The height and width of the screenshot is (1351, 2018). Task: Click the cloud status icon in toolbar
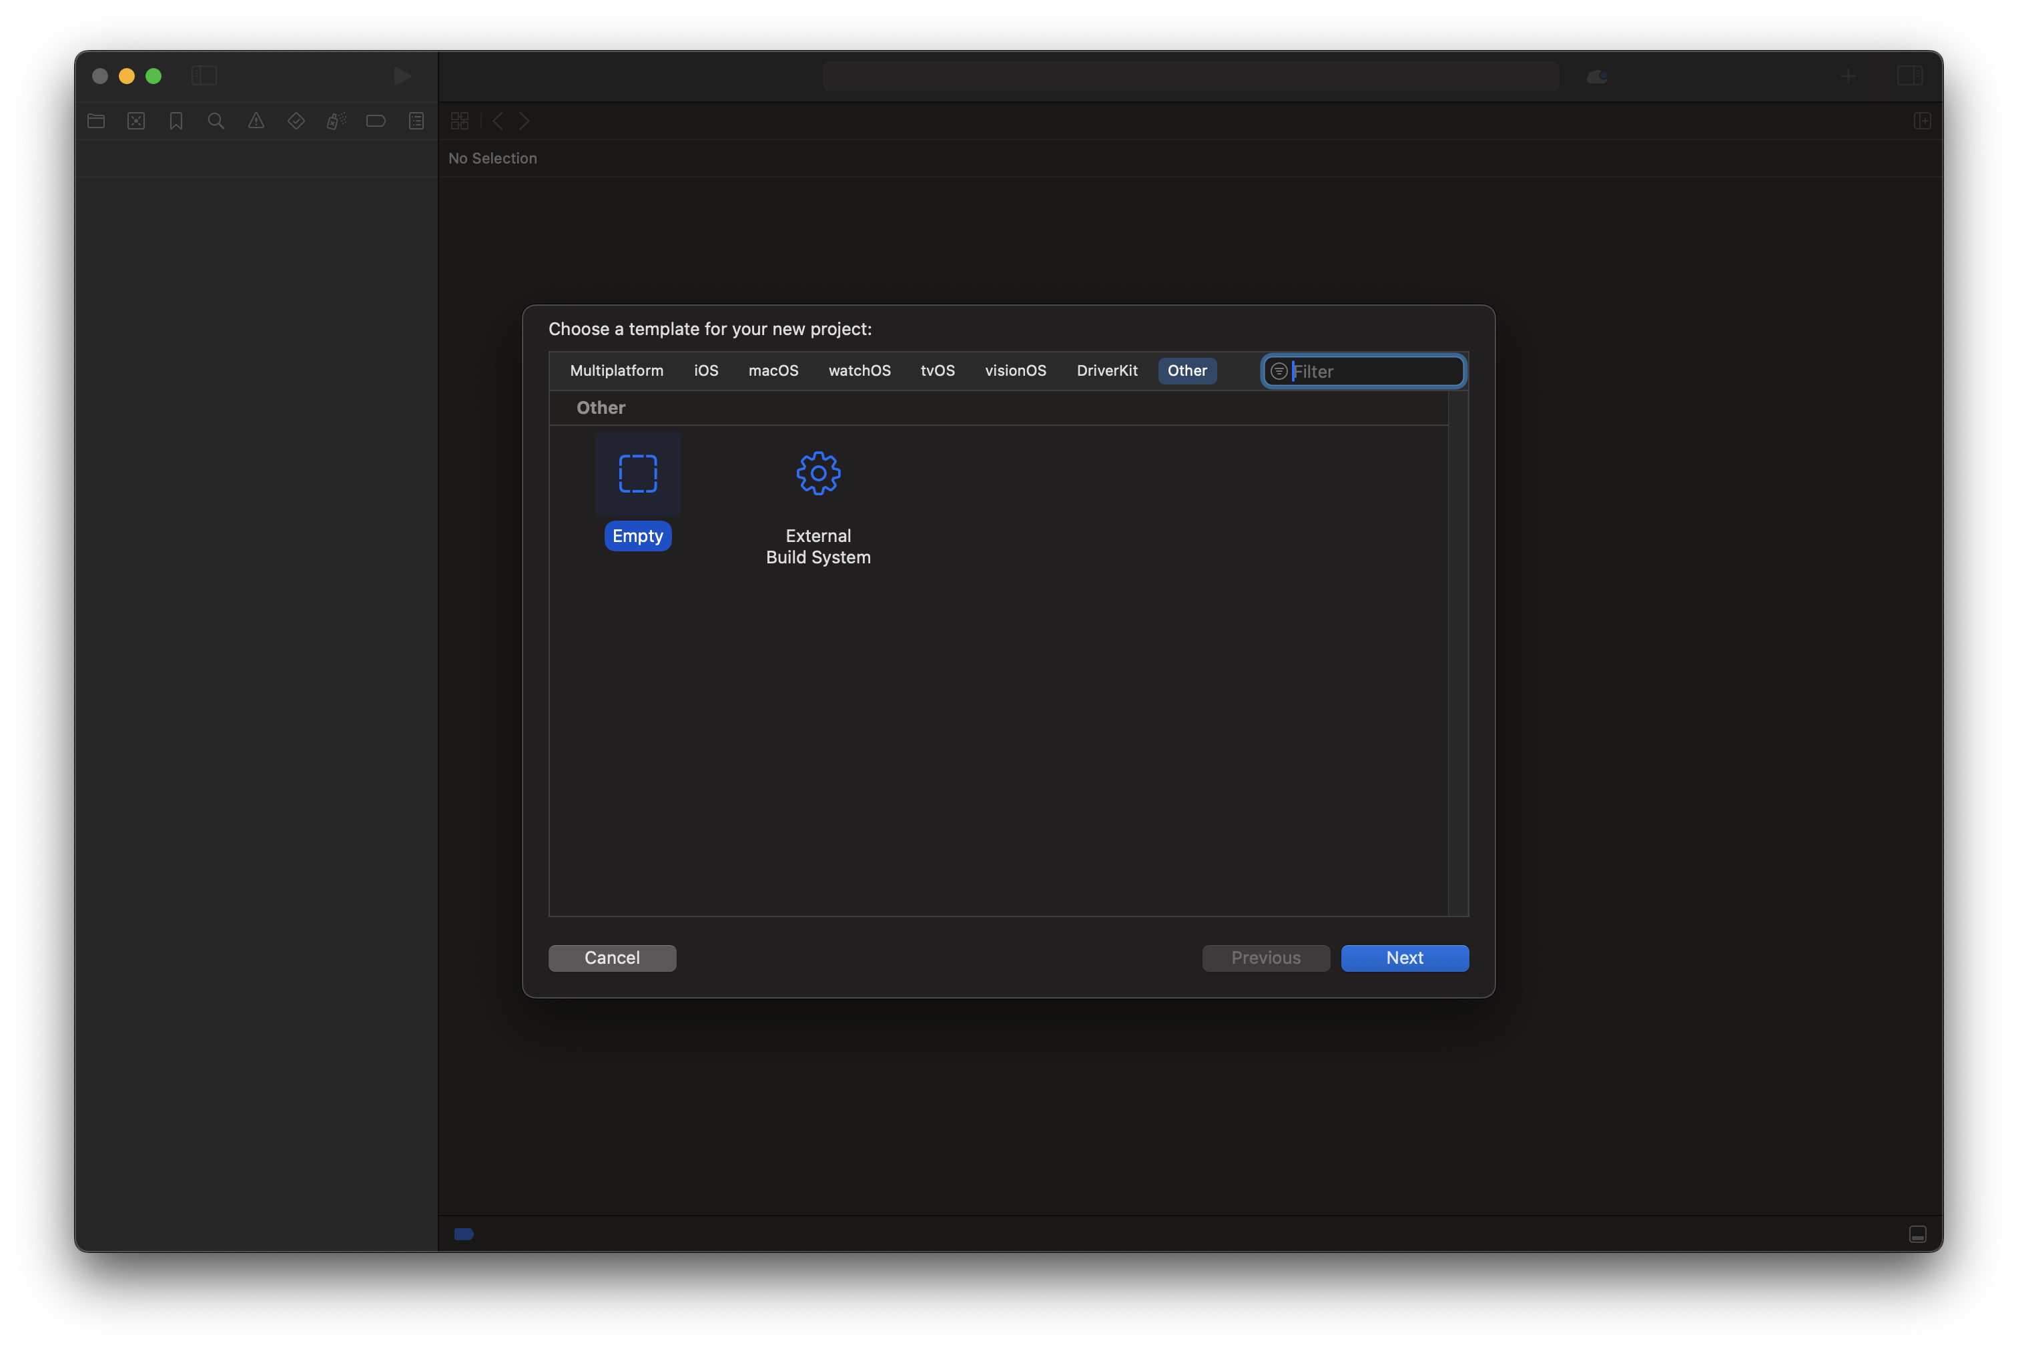(1598, 77)
